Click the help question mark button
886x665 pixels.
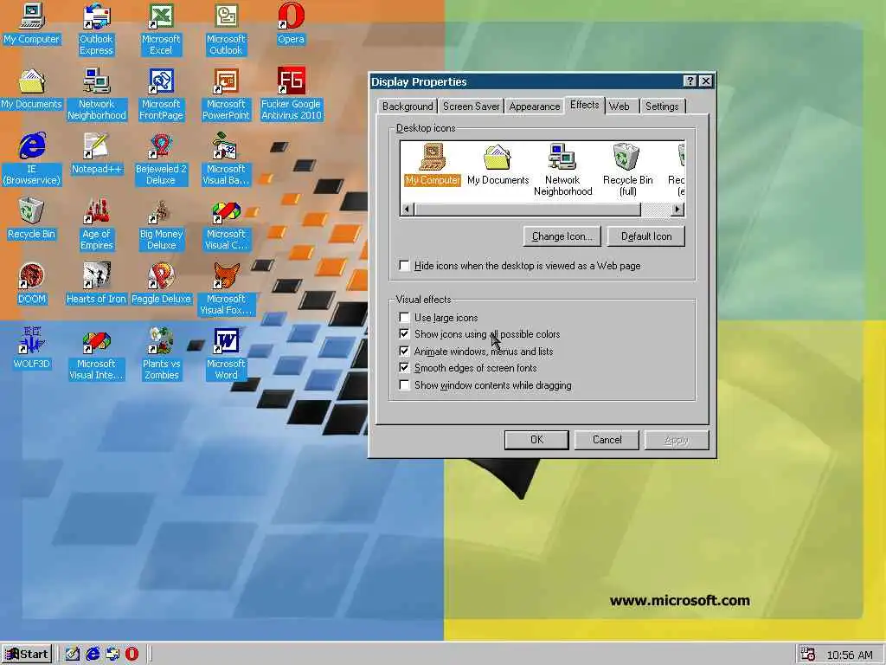coord(690,81)
